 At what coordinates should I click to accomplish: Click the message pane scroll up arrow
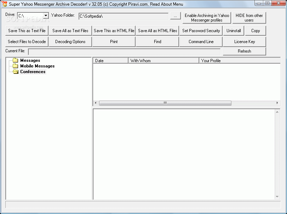277,112
